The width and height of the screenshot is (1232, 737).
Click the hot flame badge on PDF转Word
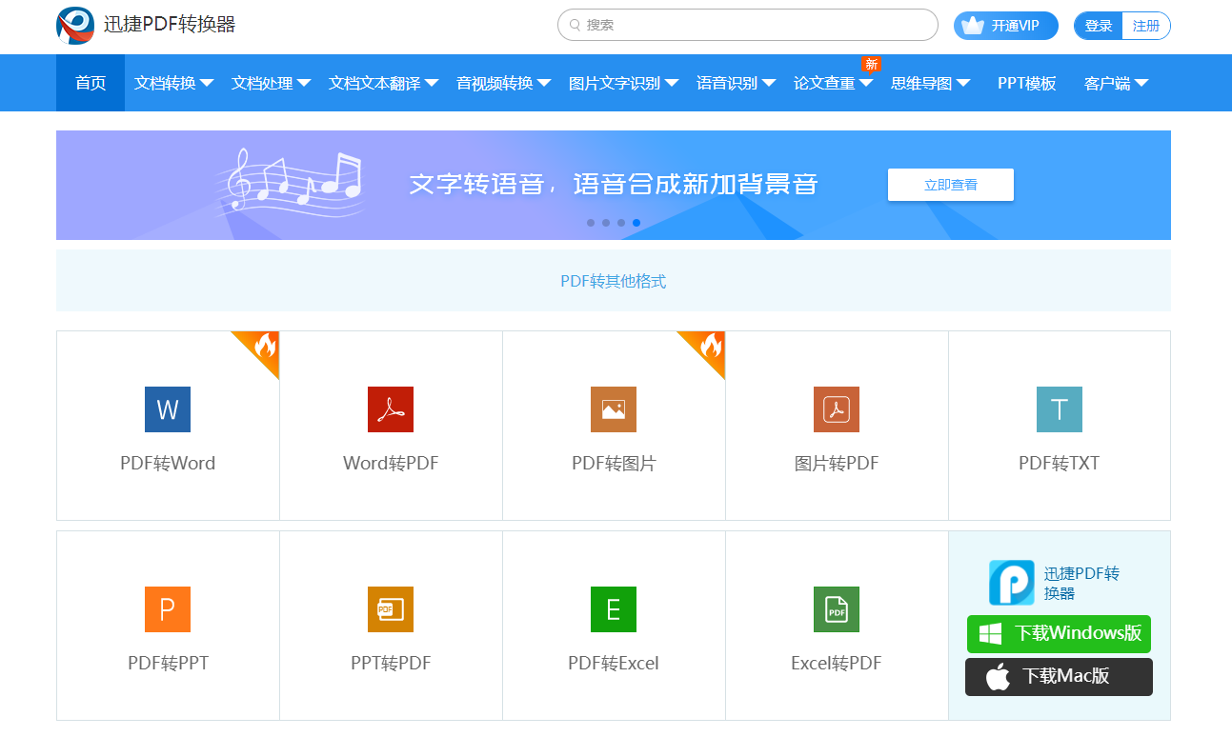click(261, 349)
